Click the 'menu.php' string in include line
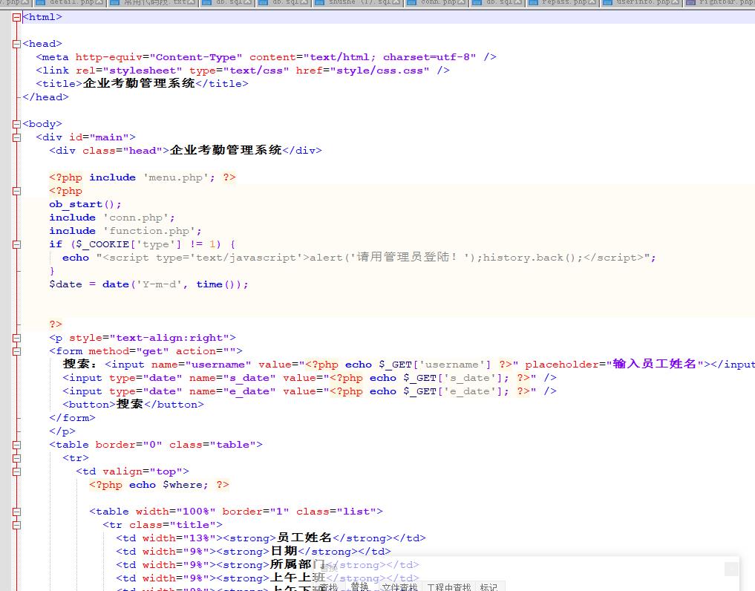The width and height of the screenshot is (755, 591). pyautogui.click(x=176, y=177)
